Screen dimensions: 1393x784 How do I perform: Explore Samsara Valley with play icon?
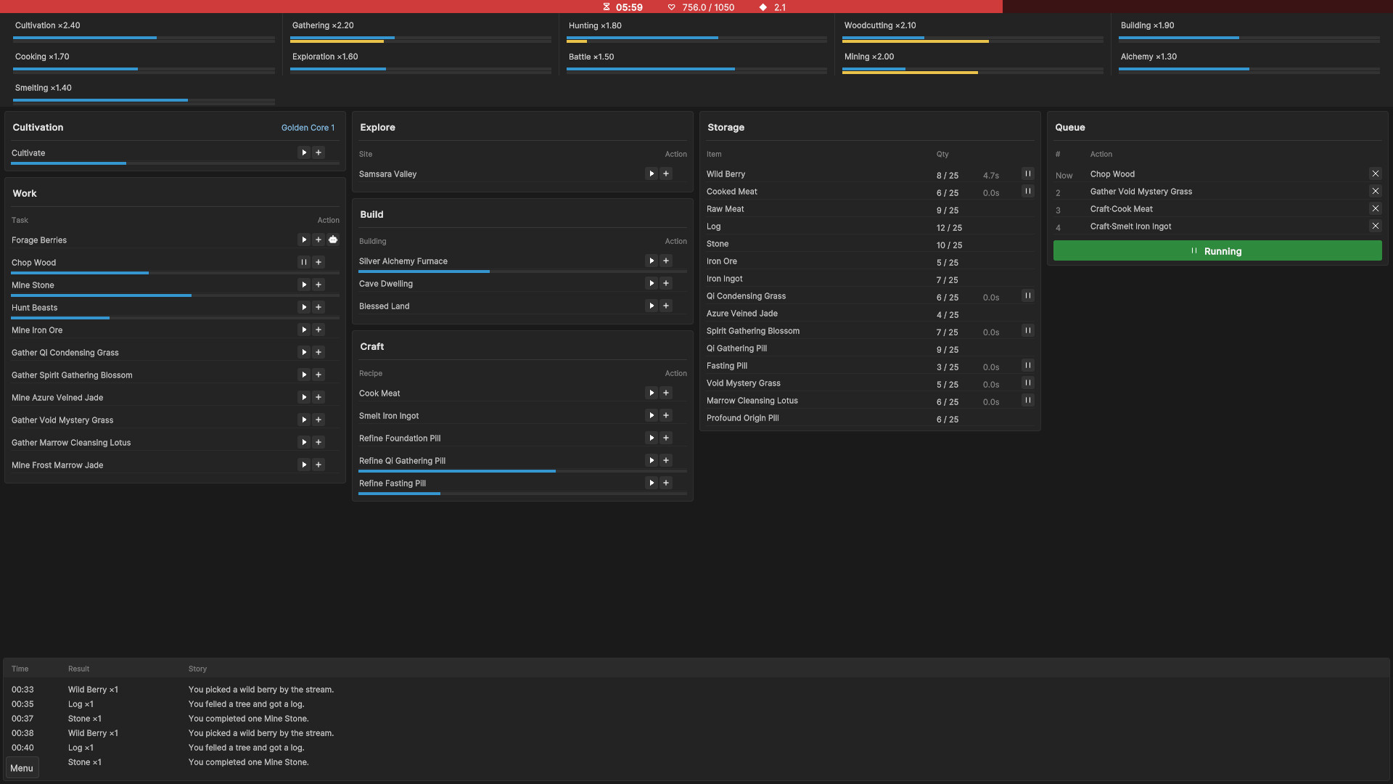652,173
